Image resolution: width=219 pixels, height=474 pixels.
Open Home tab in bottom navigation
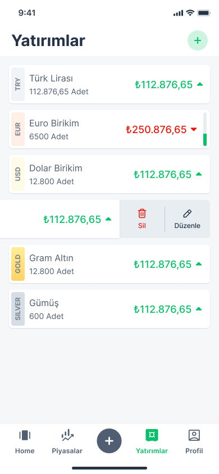click(x=25, y=441)
